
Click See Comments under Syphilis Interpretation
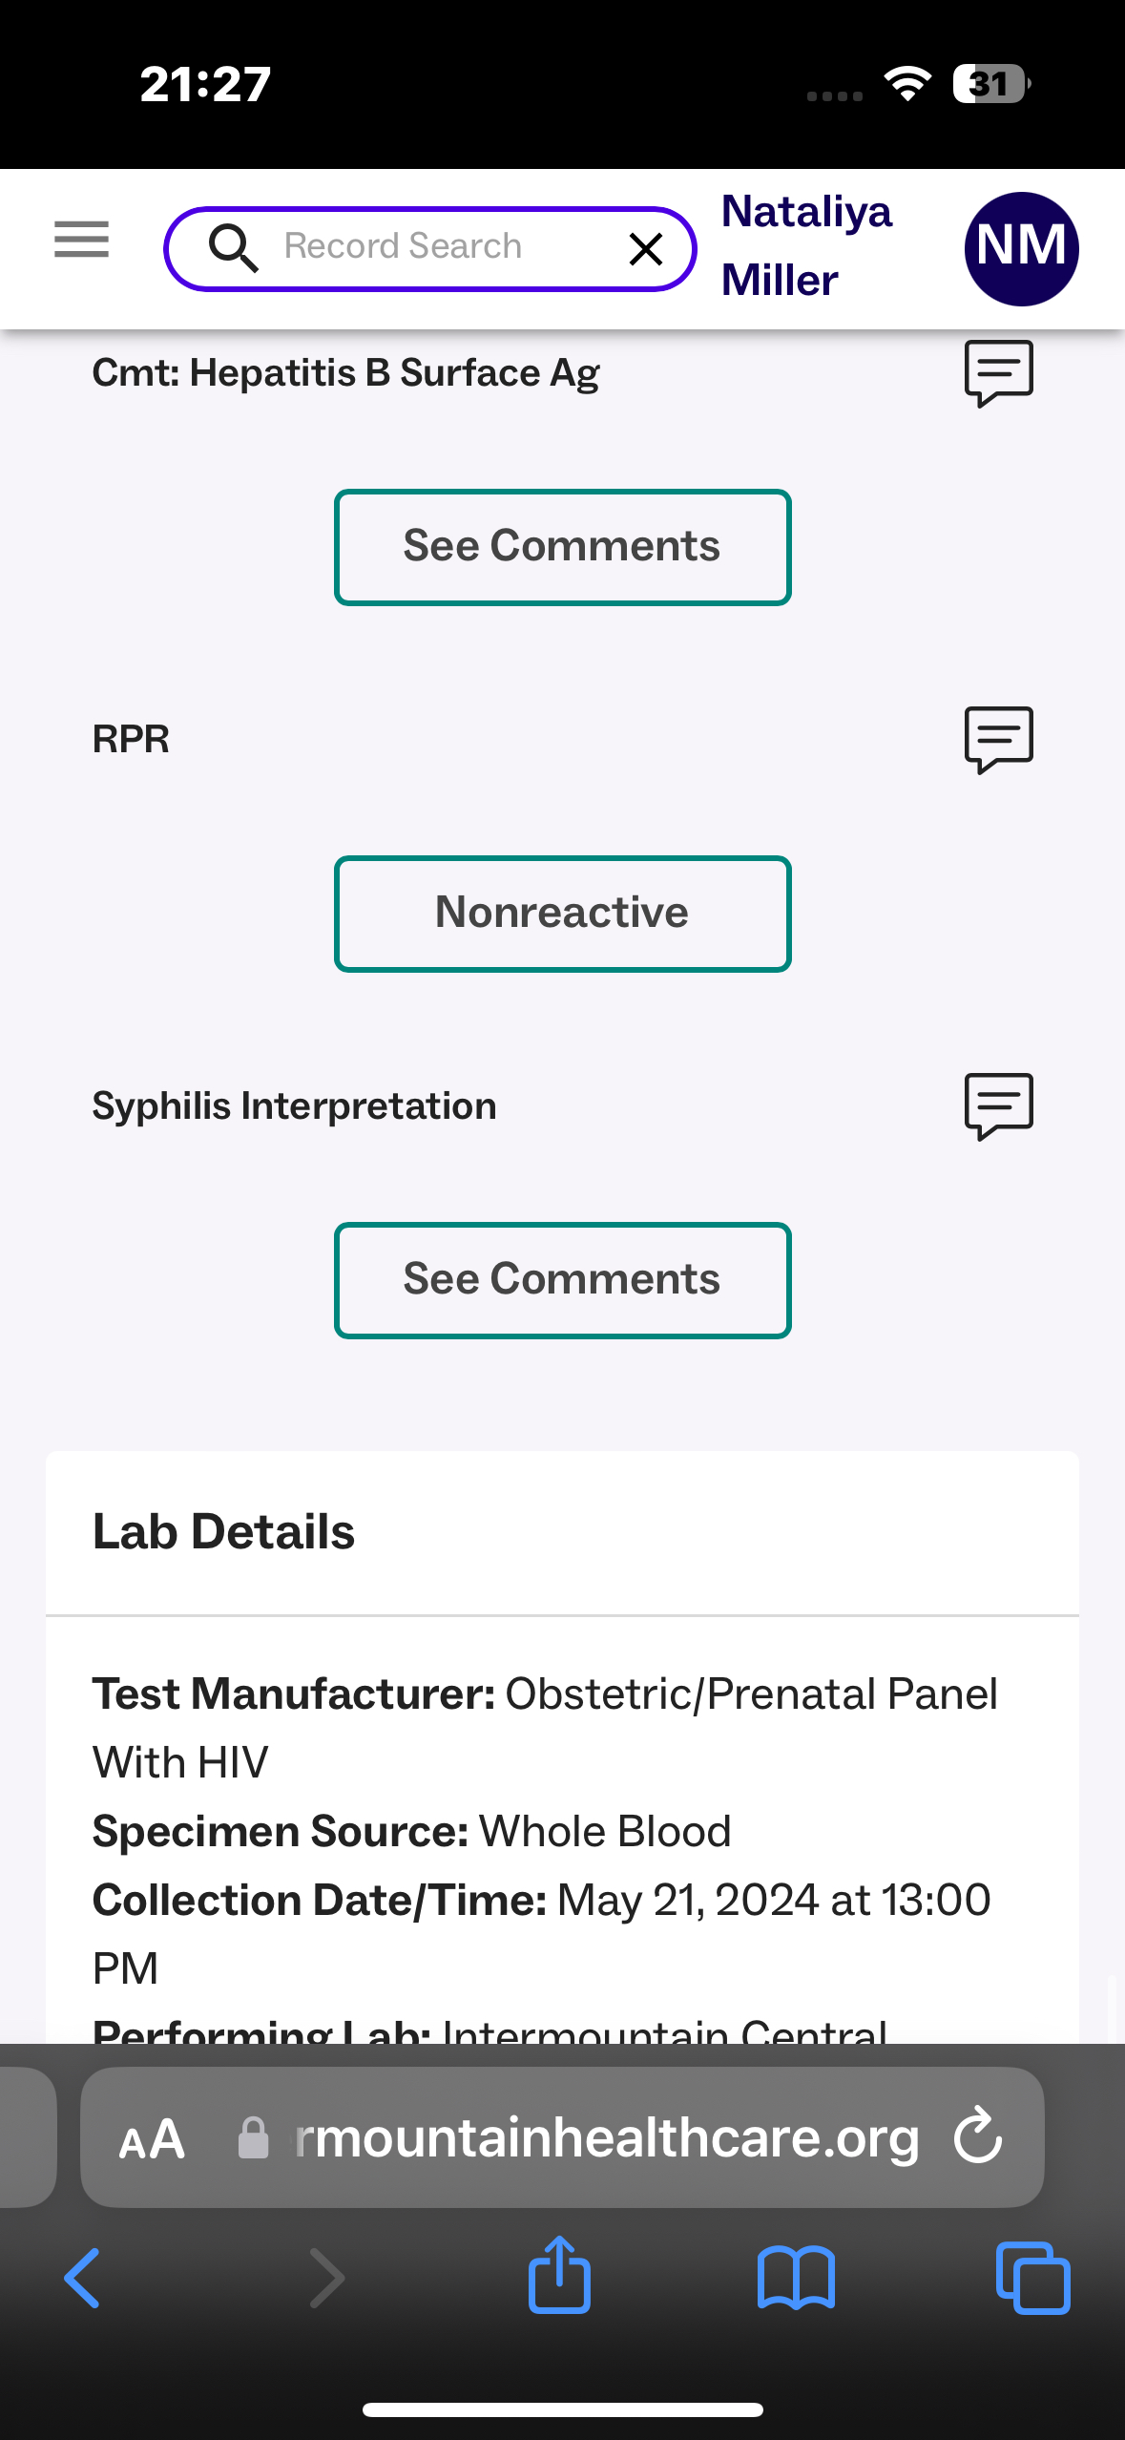click(562, 1280)
